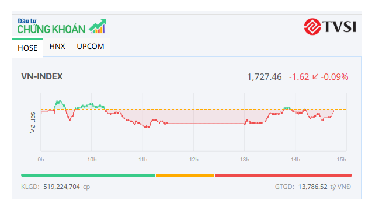Click the Values axis title
Image resolution: width=372 pixels, height=211 pixels.
(x=33, y=122)
